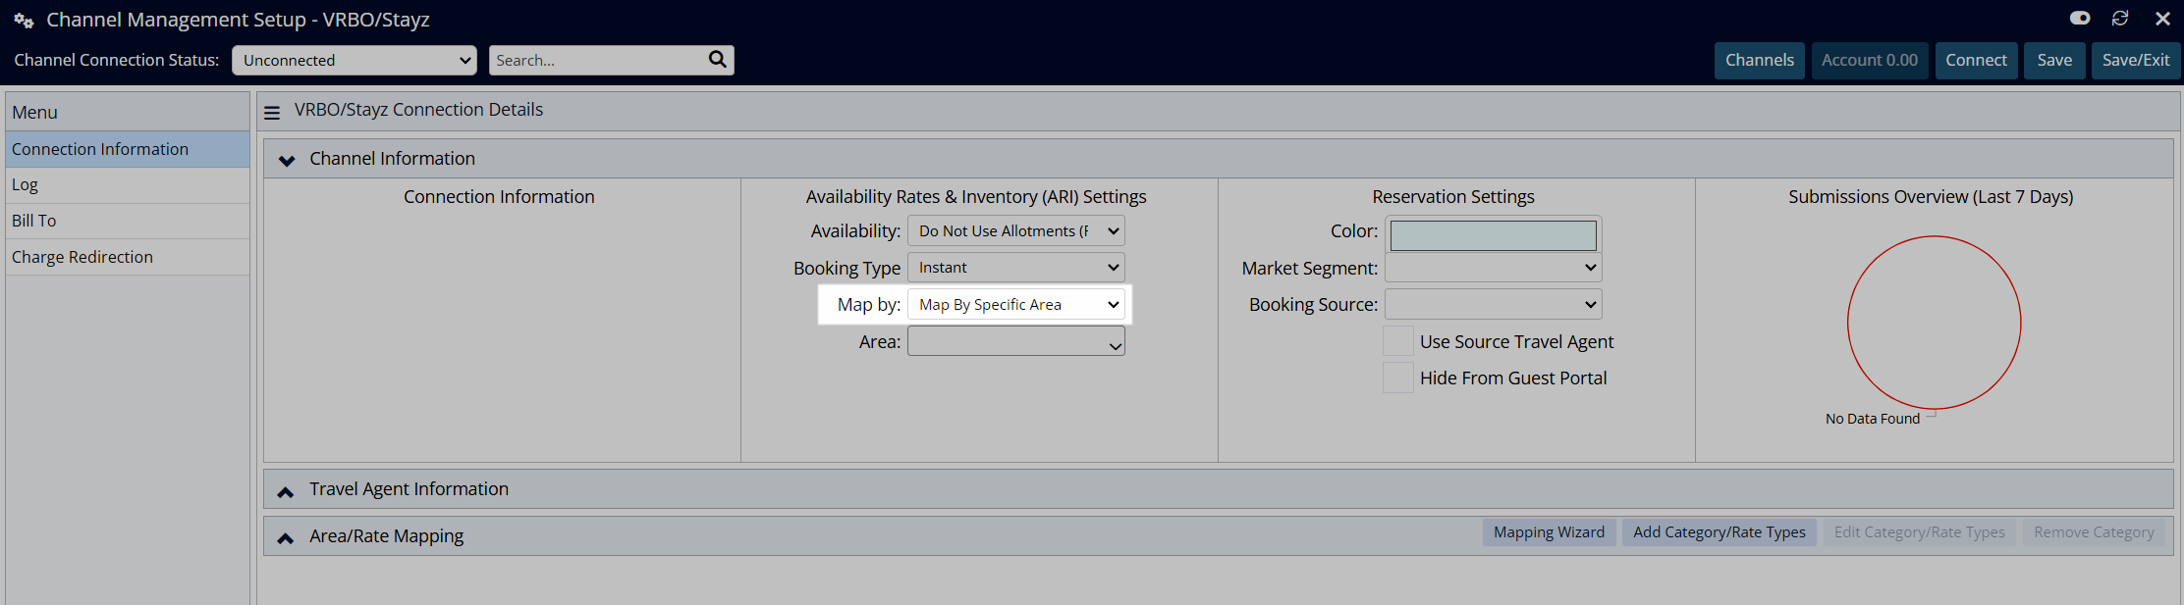Select Connection Information in the menu
This screenshot has height=605, width=2184.
coord(128,149)
